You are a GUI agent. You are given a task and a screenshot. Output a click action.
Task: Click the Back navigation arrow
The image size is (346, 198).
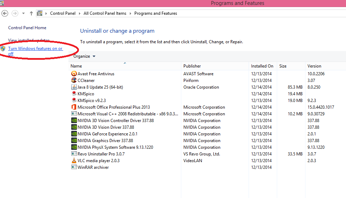[5, 13]
